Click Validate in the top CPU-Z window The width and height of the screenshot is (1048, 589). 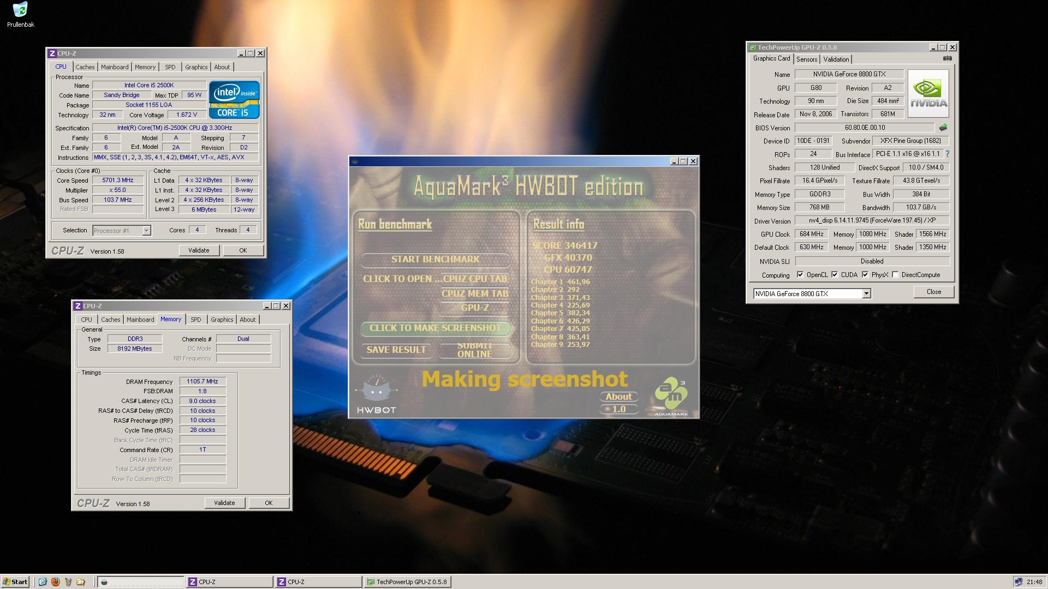pyautogui.click(x=199, y=250)
